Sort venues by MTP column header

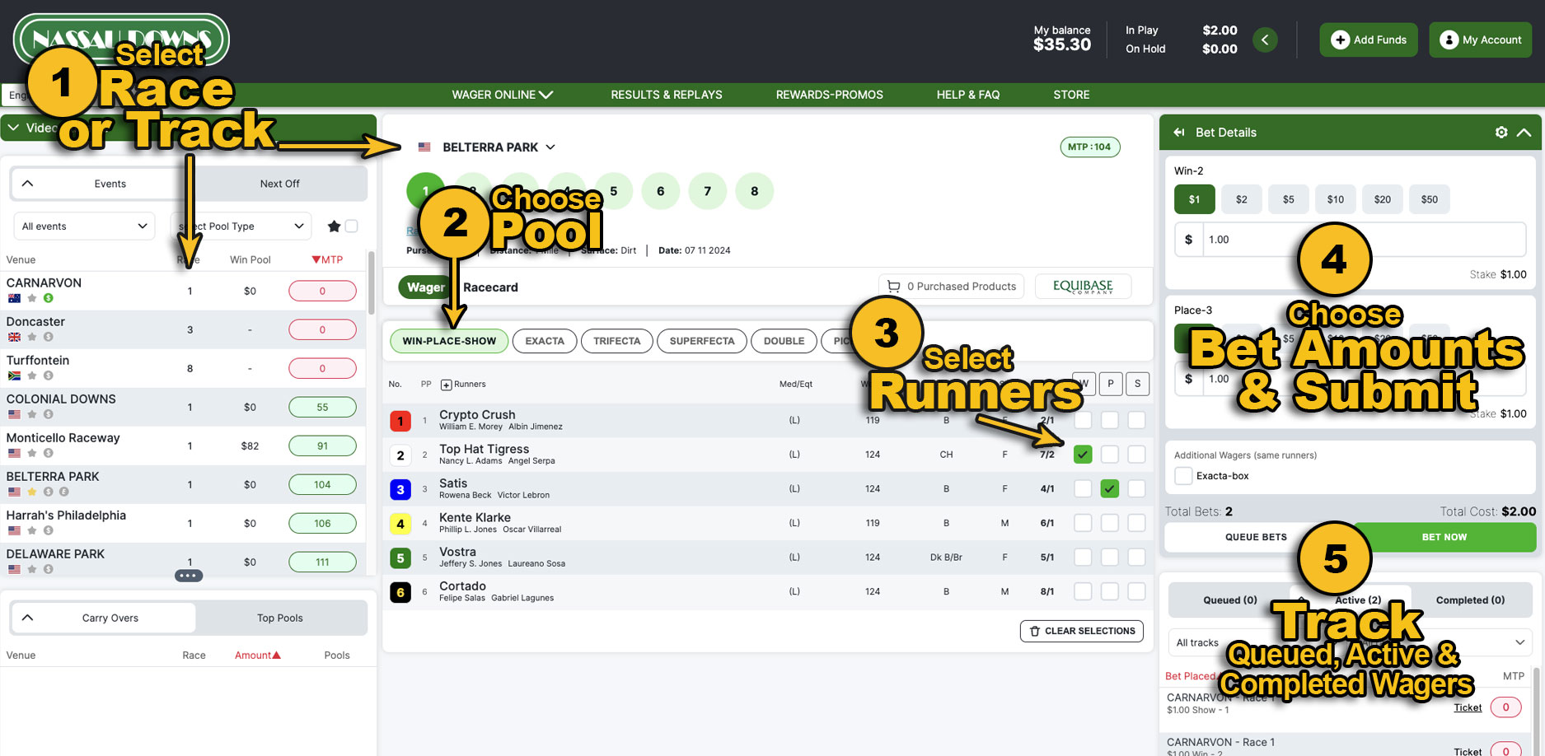(x=327, y=259)
